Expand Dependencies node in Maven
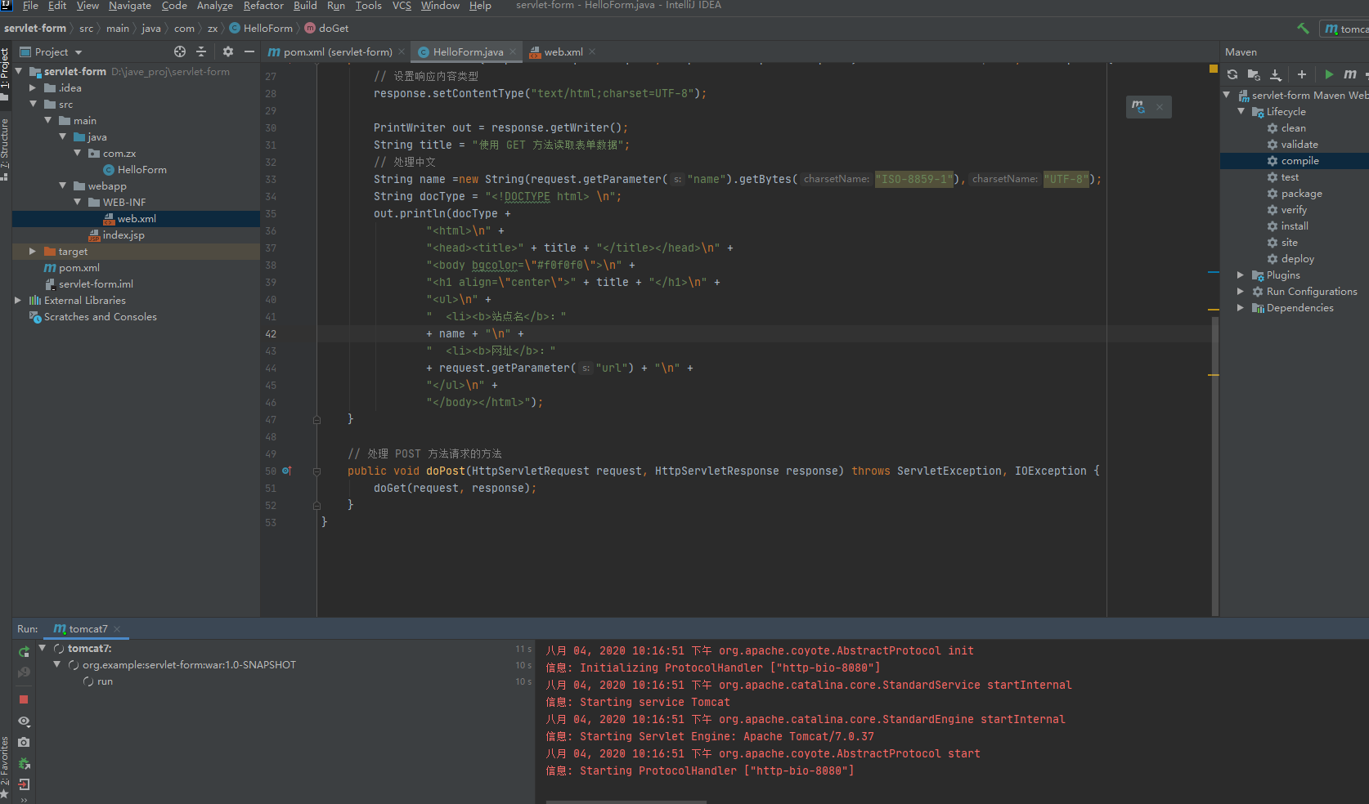The width and height of the screenshot is (1369, 804). pos(1241,307)
